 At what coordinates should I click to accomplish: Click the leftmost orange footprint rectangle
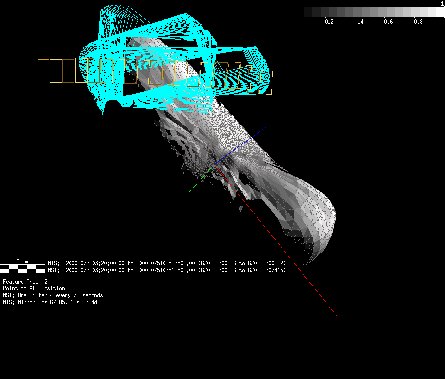point(44,71)
